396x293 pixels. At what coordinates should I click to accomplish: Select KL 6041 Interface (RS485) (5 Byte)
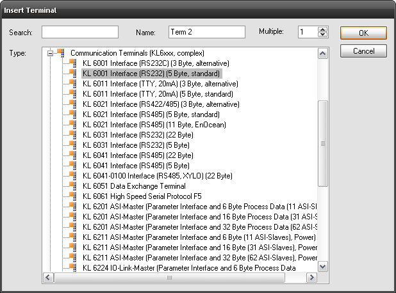(136, 166)
